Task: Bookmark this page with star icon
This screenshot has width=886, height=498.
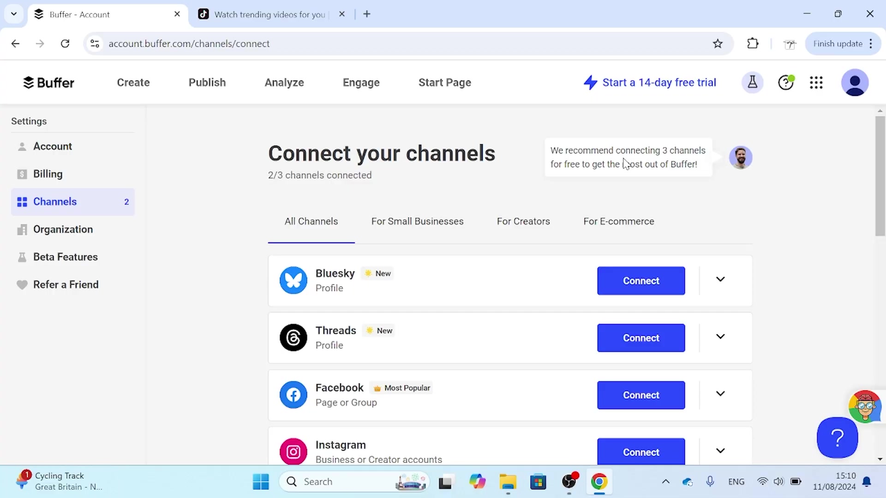Action: 718,44
